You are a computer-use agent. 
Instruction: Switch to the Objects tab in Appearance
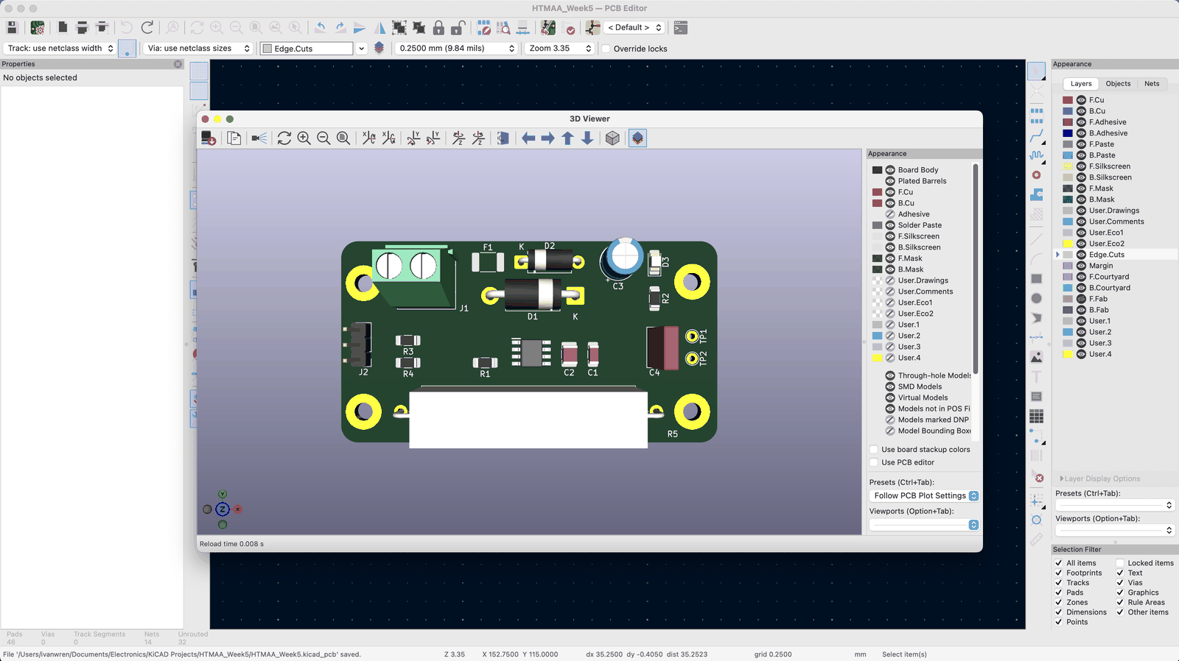1118,84
